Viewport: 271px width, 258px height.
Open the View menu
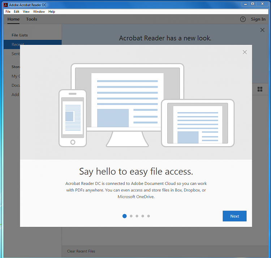point(26,12)
